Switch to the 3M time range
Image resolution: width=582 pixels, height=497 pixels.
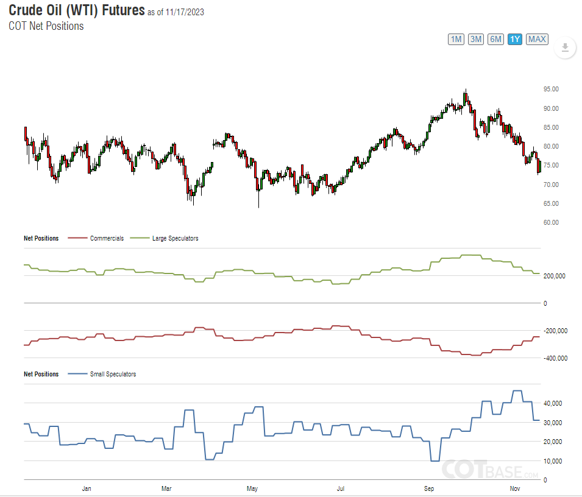pos(476,40)
